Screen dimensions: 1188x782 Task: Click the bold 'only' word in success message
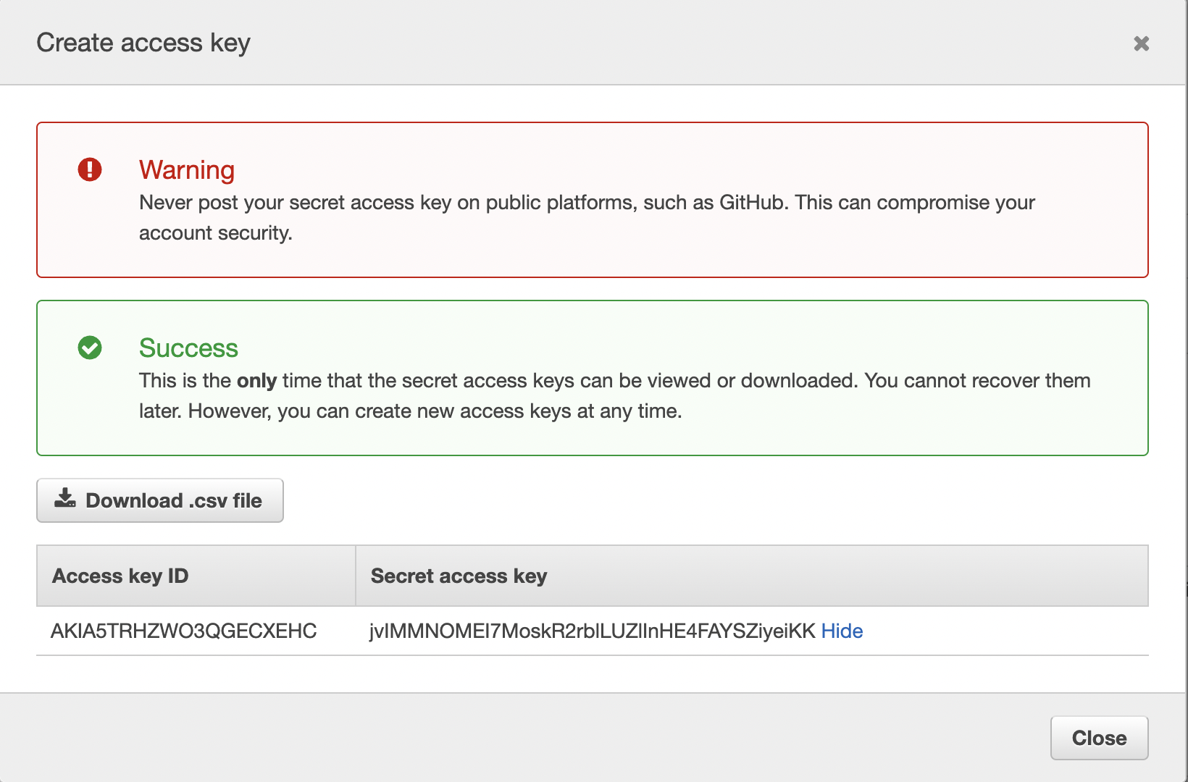[x=256, y=381]
